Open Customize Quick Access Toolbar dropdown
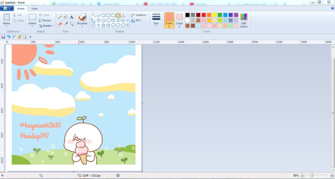The image size is (335, 179). (30, 37)
